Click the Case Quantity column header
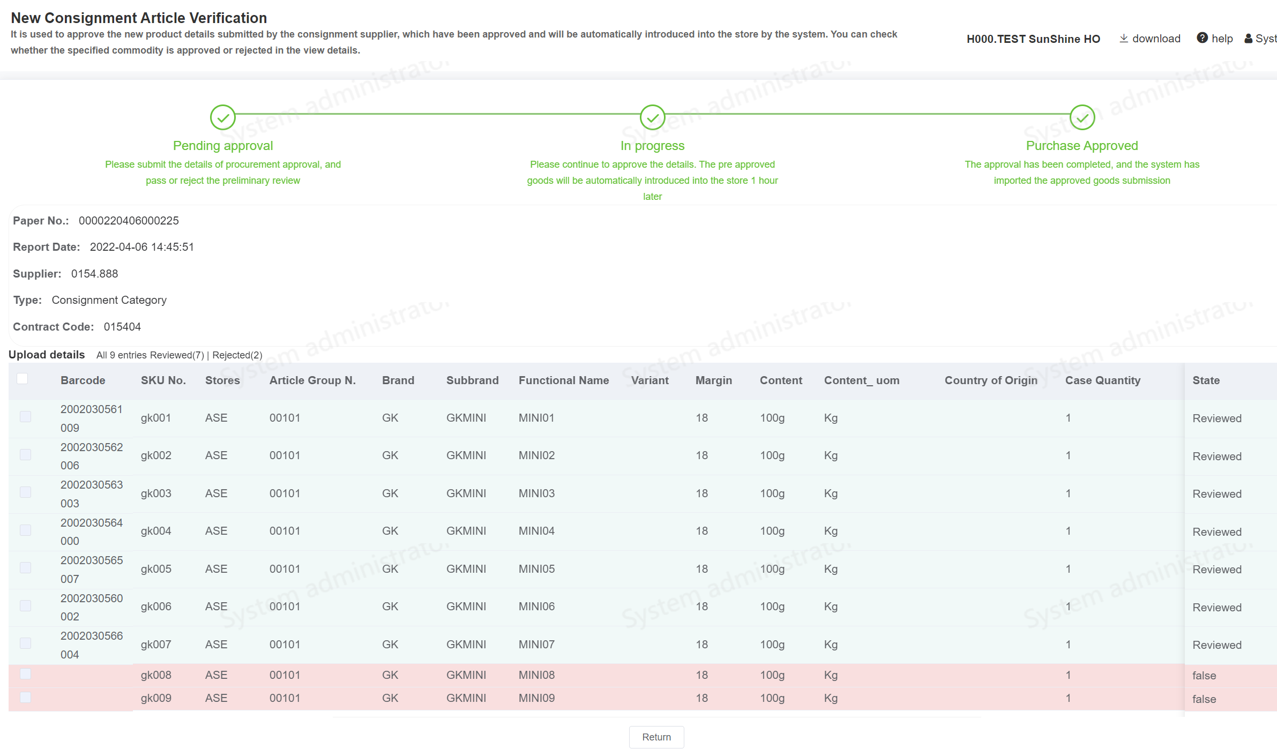1277x756 pixels. coord(1102,380)
